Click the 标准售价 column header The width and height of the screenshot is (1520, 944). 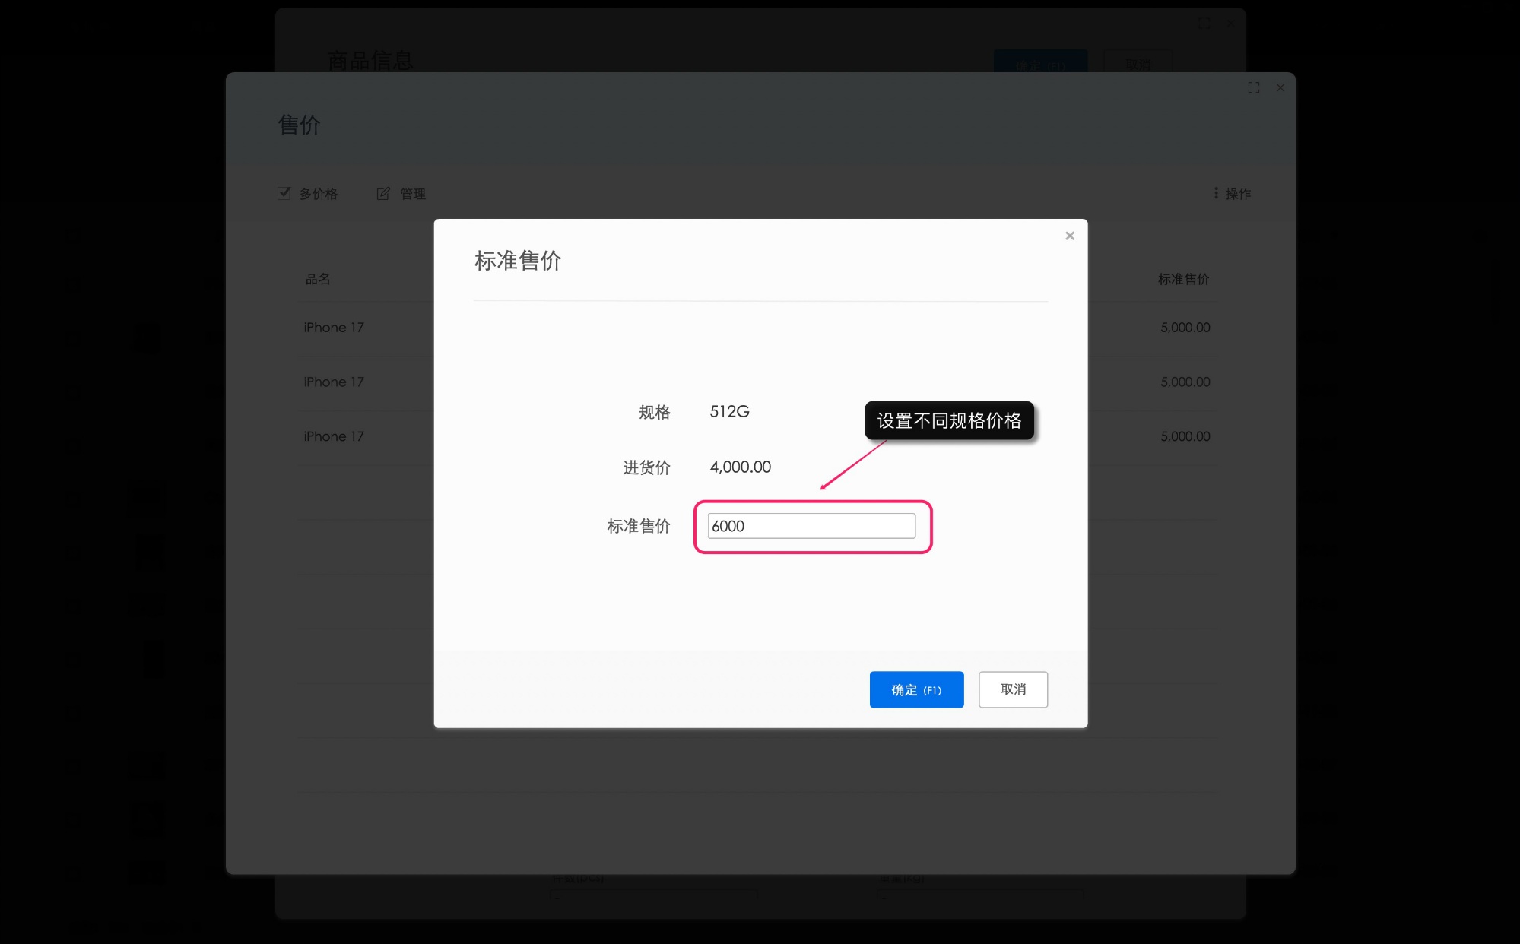click(x=1182, y=279)
